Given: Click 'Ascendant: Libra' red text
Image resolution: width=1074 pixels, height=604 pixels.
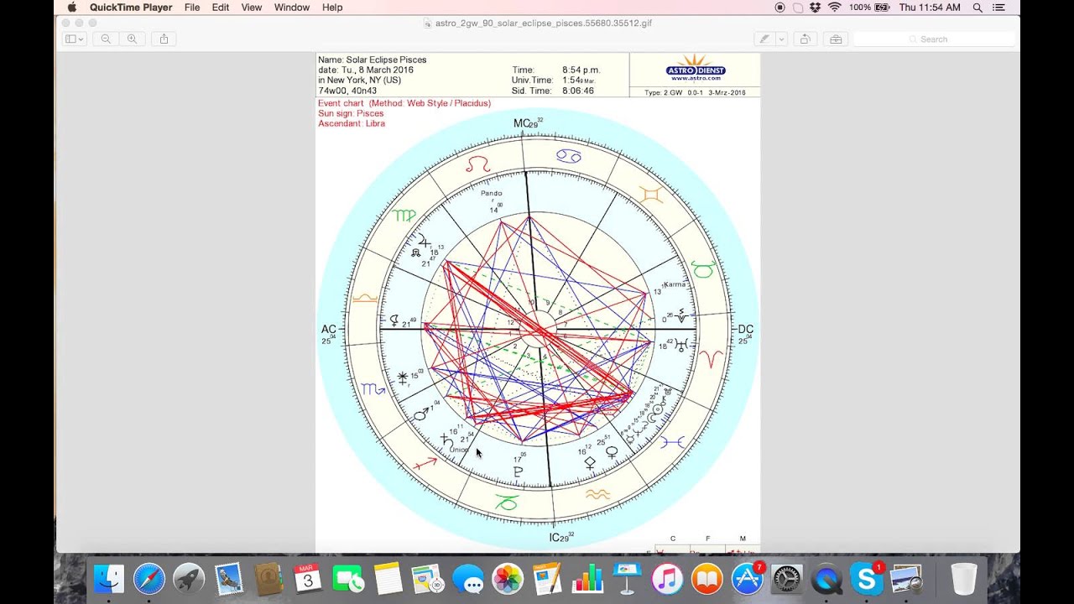Looking at the screenshot, I should (352, 123).
